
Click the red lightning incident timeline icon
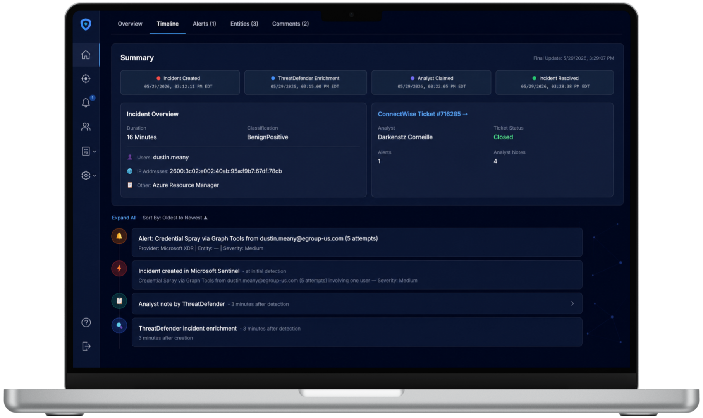click(x=119, y=268)
